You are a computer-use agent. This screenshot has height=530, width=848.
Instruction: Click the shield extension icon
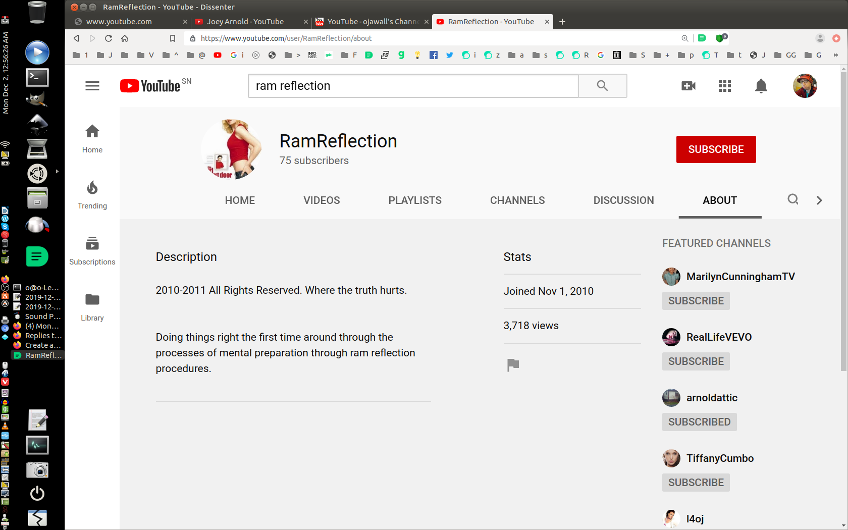[721, 38]
